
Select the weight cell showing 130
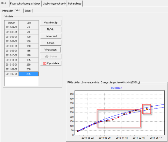click(x=28, y=41)
